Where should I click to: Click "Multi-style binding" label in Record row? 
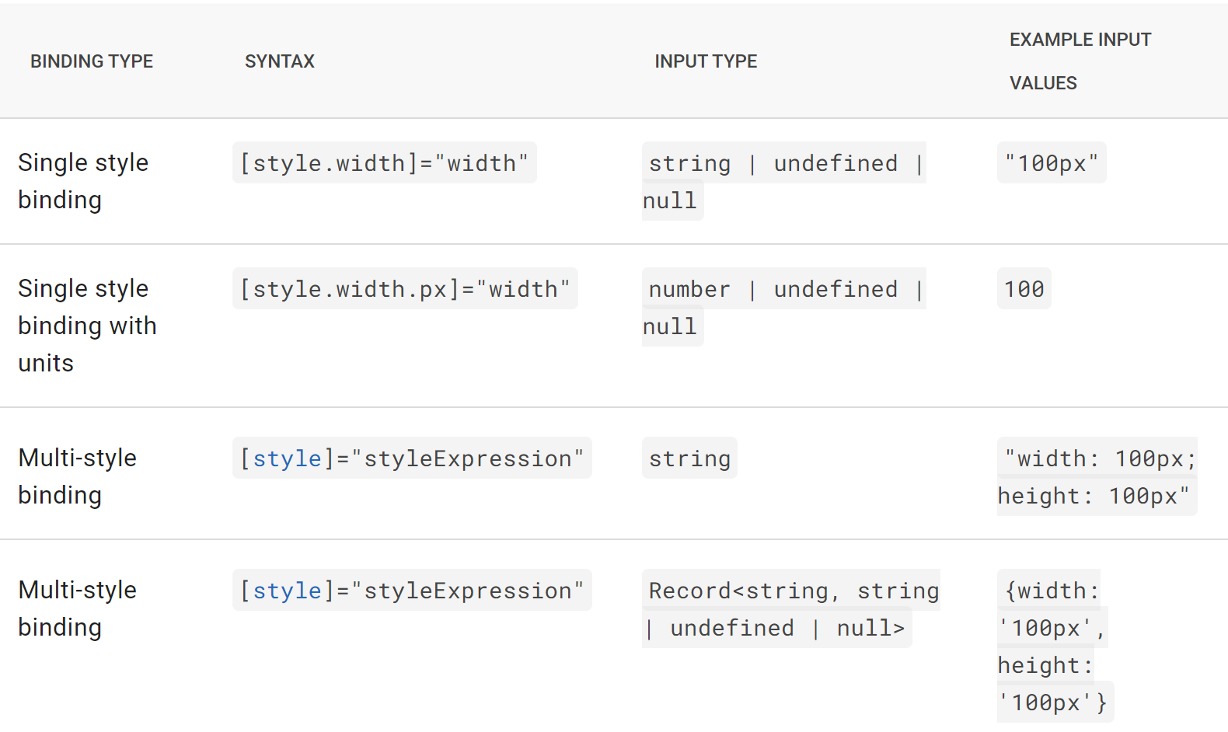point(77,608)
